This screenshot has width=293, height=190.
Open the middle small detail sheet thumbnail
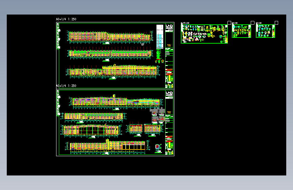(241, 31)
